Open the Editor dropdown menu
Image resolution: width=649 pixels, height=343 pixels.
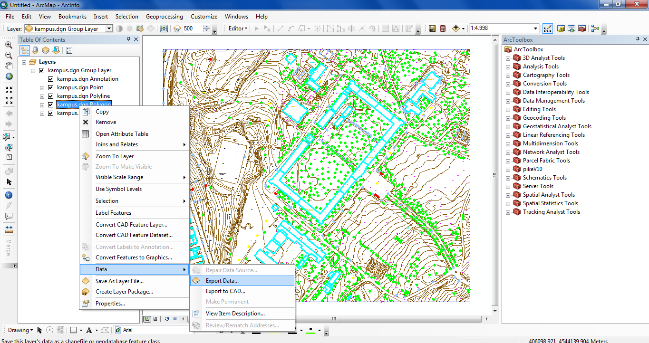pyautogui.click(x=238, y=29)
